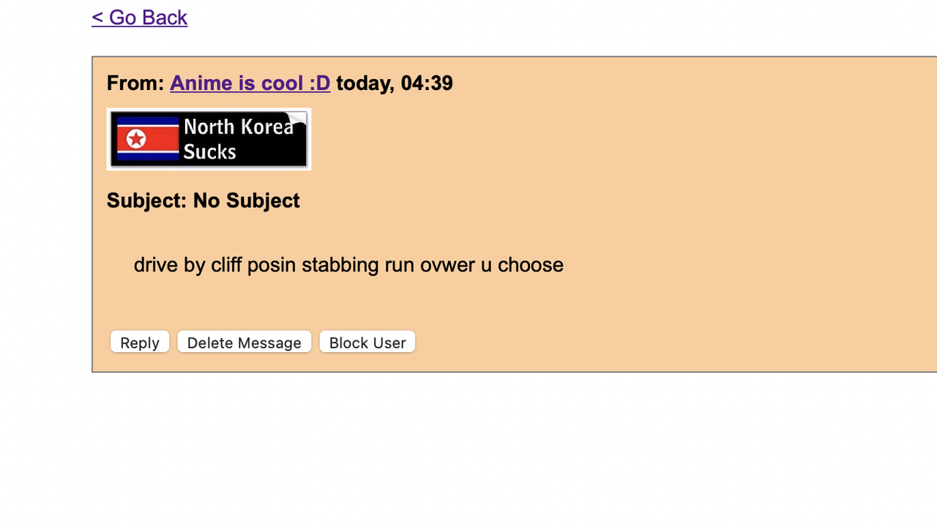Click the word 'Sucks' in the badge image

point(209,152)
